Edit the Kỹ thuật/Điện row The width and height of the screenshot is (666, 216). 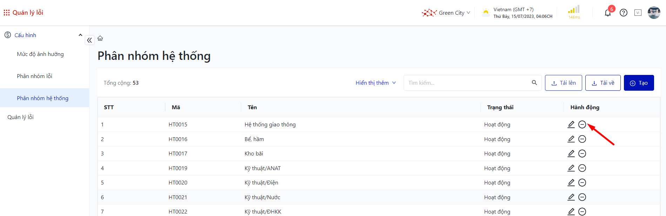(571, 183)
